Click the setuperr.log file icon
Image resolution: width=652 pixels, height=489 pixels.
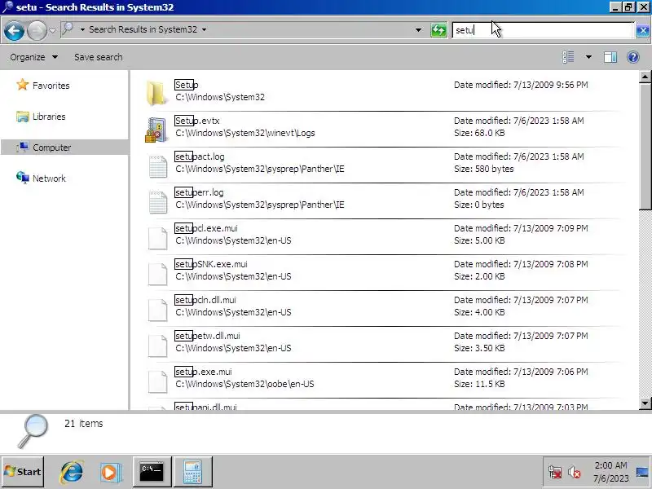[x=157, y=201]
